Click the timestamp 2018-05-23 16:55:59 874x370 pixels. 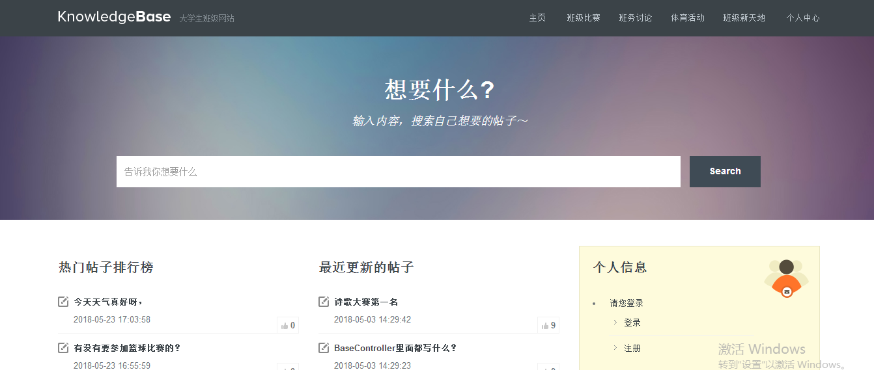click(x=112, y=365)
